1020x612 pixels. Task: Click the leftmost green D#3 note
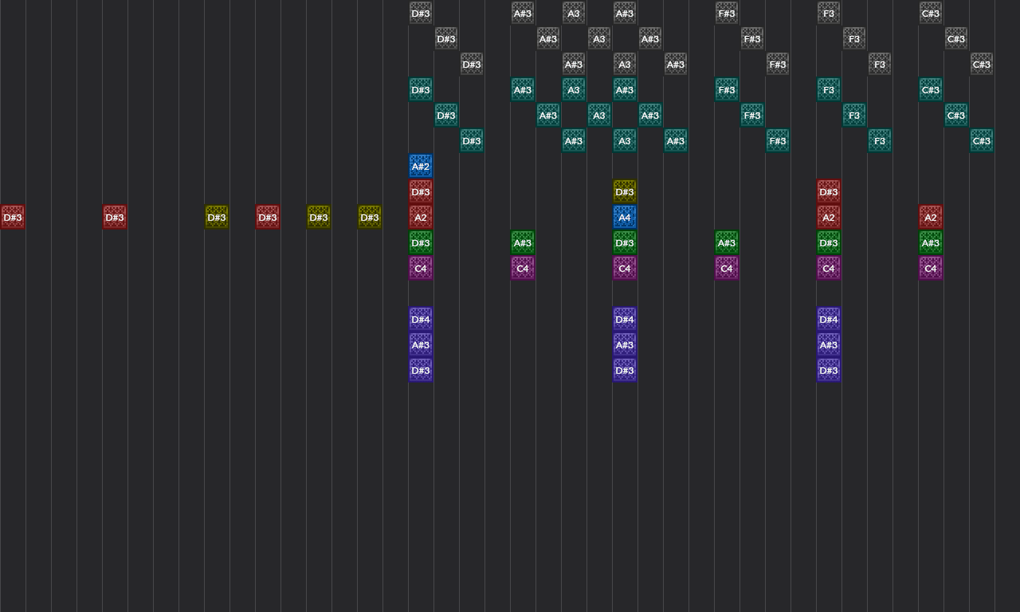421,242
